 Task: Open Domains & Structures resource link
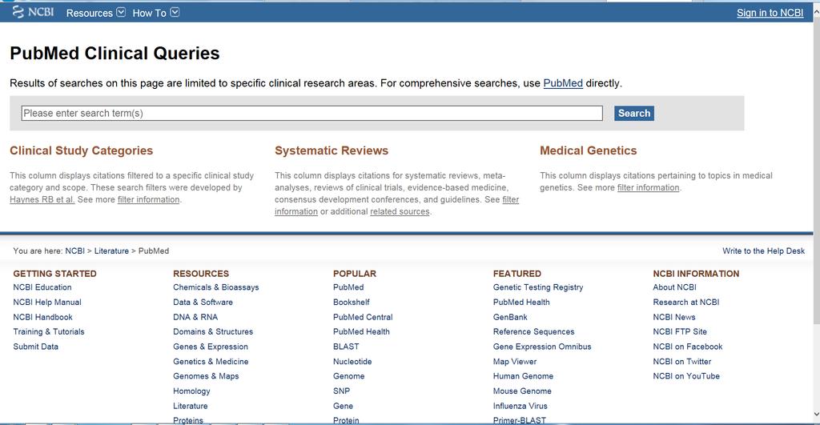click(213, 331)
